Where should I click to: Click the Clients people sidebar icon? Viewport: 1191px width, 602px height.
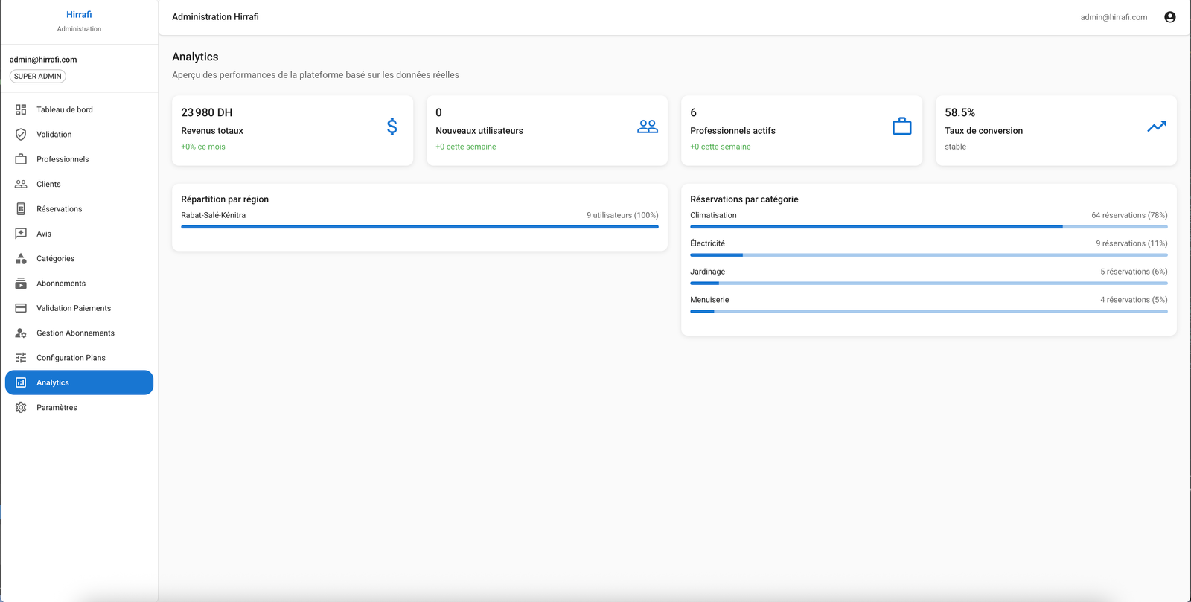pos(21,184)
